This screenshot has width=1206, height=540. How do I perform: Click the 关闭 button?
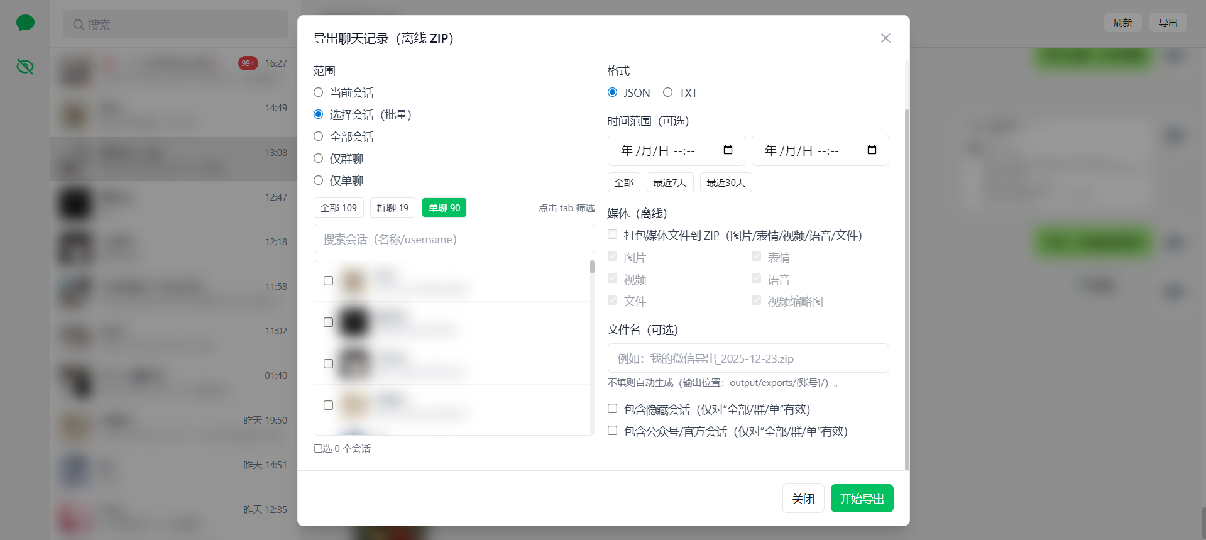[x=803, y=499]
